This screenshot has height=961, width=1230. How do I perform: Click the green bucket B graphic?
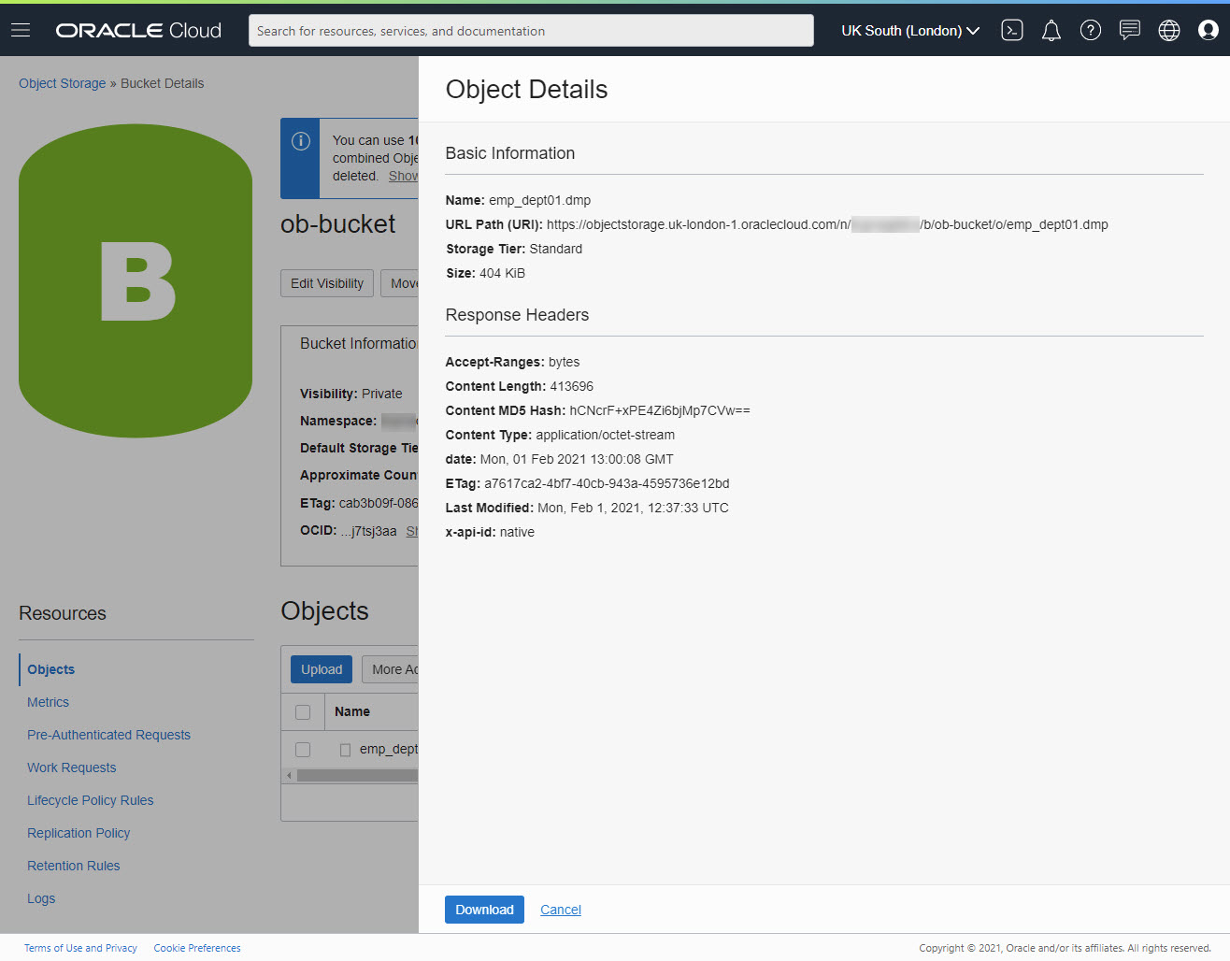(136, 280)
